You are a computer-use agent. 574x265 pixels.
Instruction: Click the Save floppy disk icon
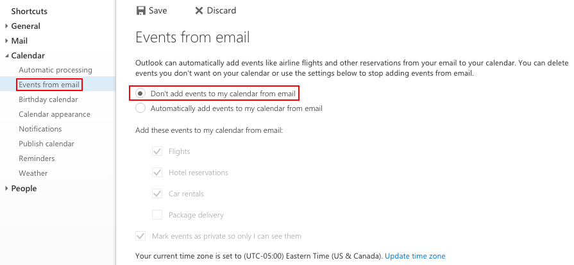141,11
